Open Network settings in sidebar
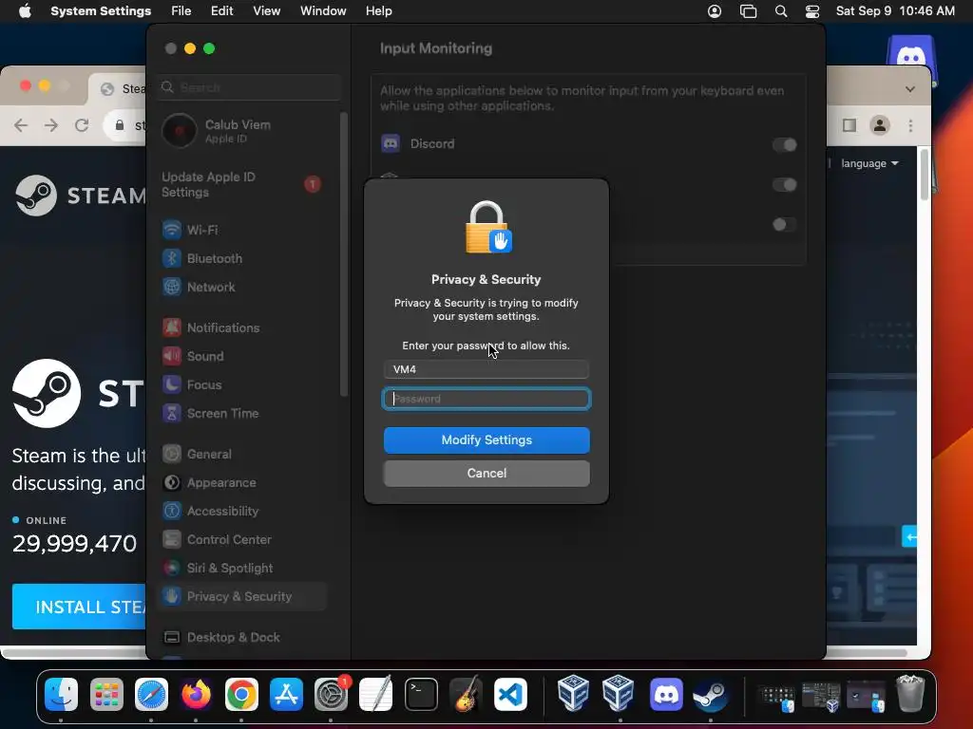The height and width of the screenshot is (729, 973). [x=242, y=287]
